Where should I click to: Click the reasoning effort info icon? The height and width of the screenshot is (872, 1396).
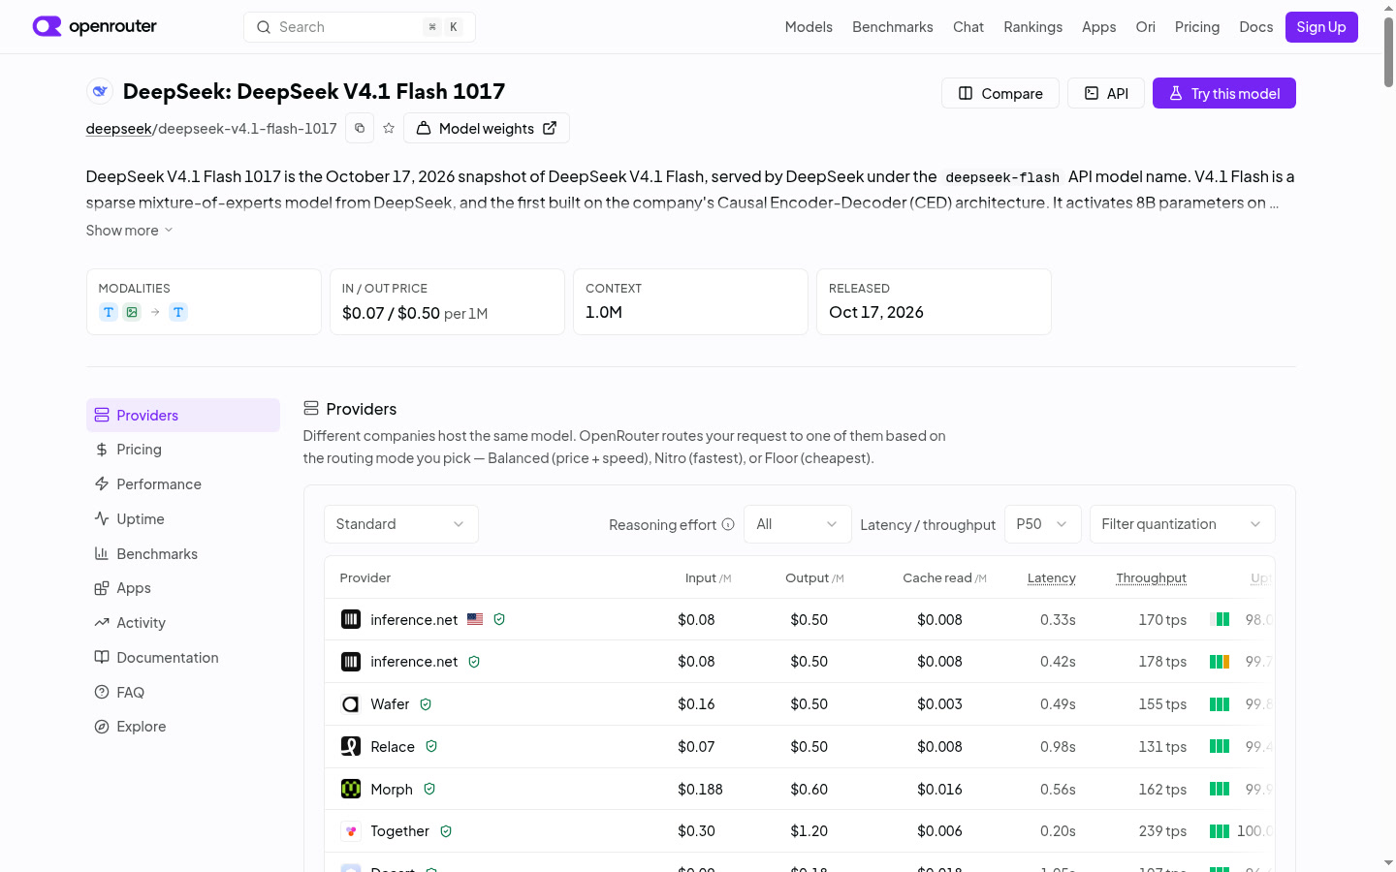pos(728,524)
